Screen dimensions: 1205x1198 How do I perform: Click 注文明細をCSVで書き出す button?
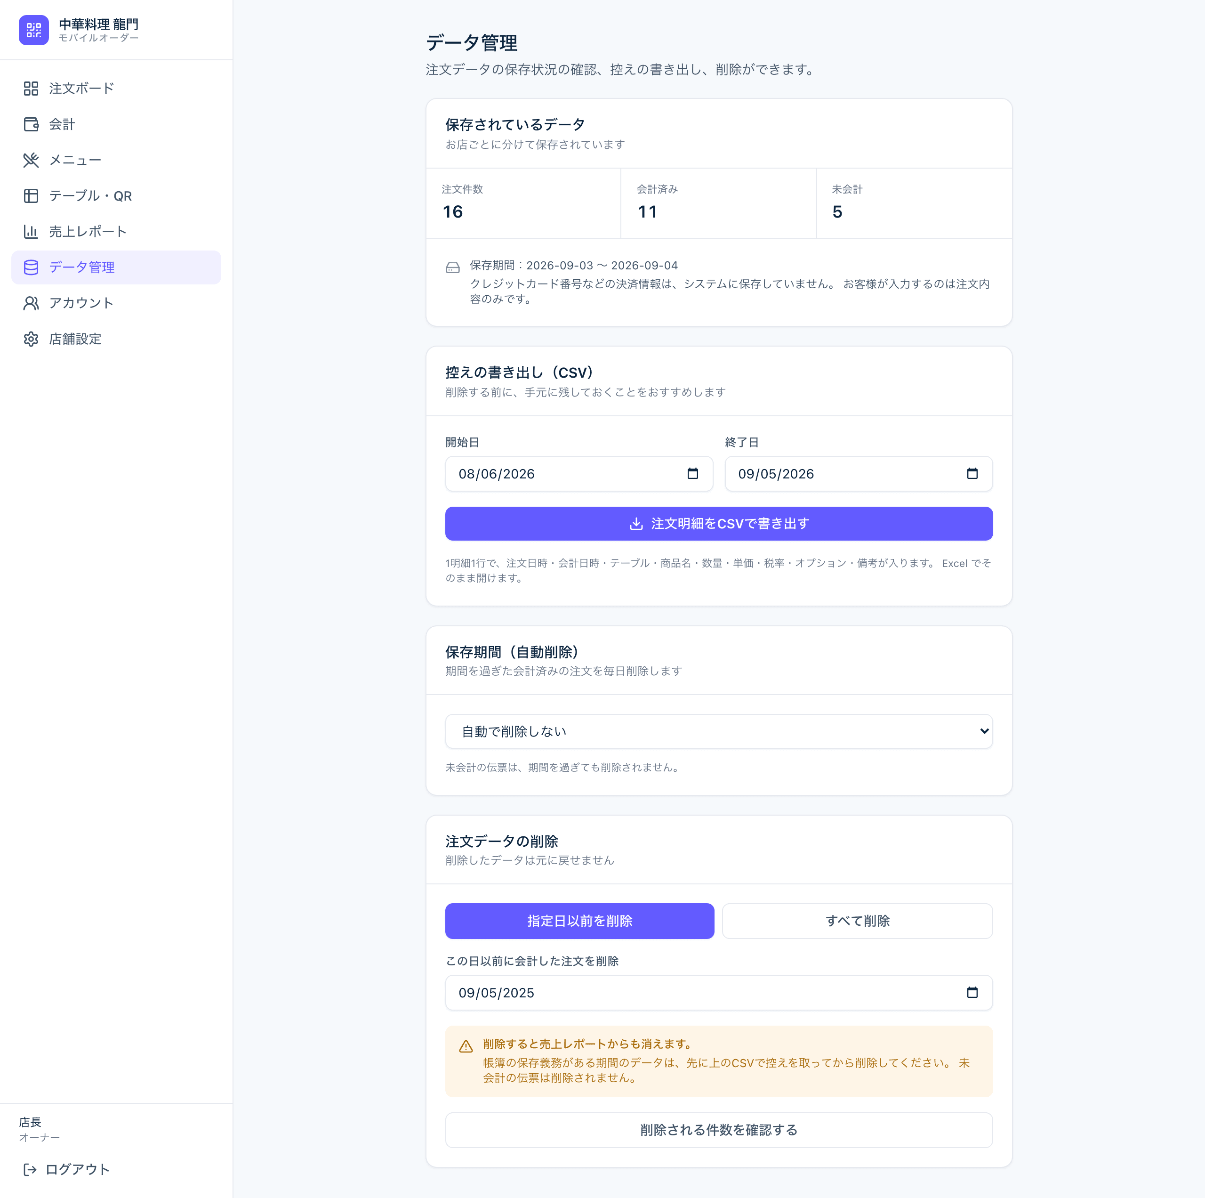click(x=718, y=524)
